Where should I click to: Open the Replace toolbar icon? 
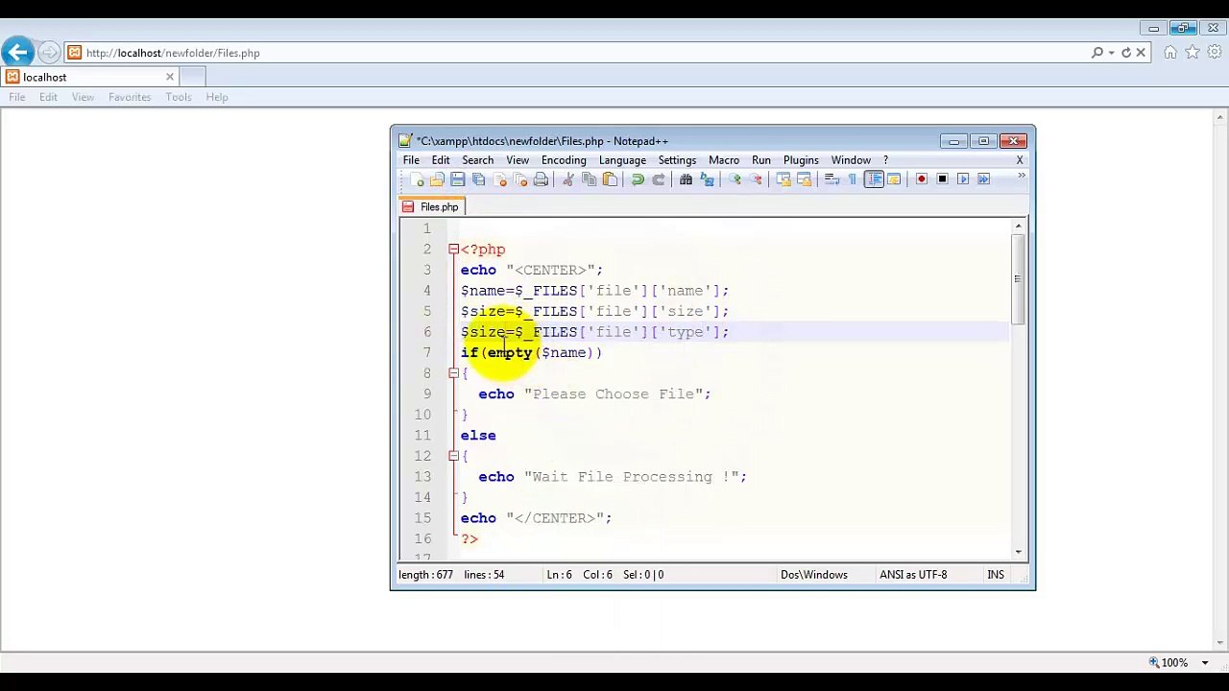(707, 179)
